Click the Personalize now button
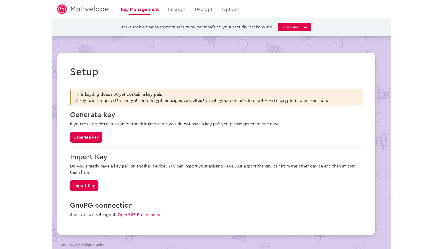The height and width of the screenshot is (249, 443). (x=294, y=27)
